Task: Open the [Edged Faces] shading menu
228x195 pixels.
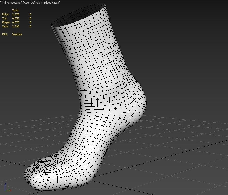Action: point(51,3)
